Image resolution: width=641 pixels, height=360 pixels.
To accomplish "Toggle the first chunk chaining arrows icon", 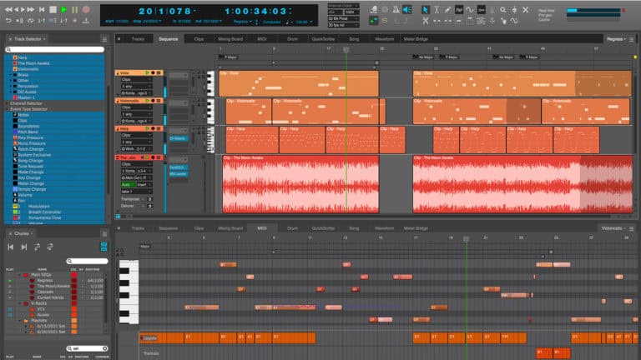I will (38, 247).
